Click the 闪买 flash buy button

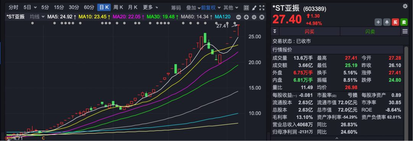click(309, 32)
